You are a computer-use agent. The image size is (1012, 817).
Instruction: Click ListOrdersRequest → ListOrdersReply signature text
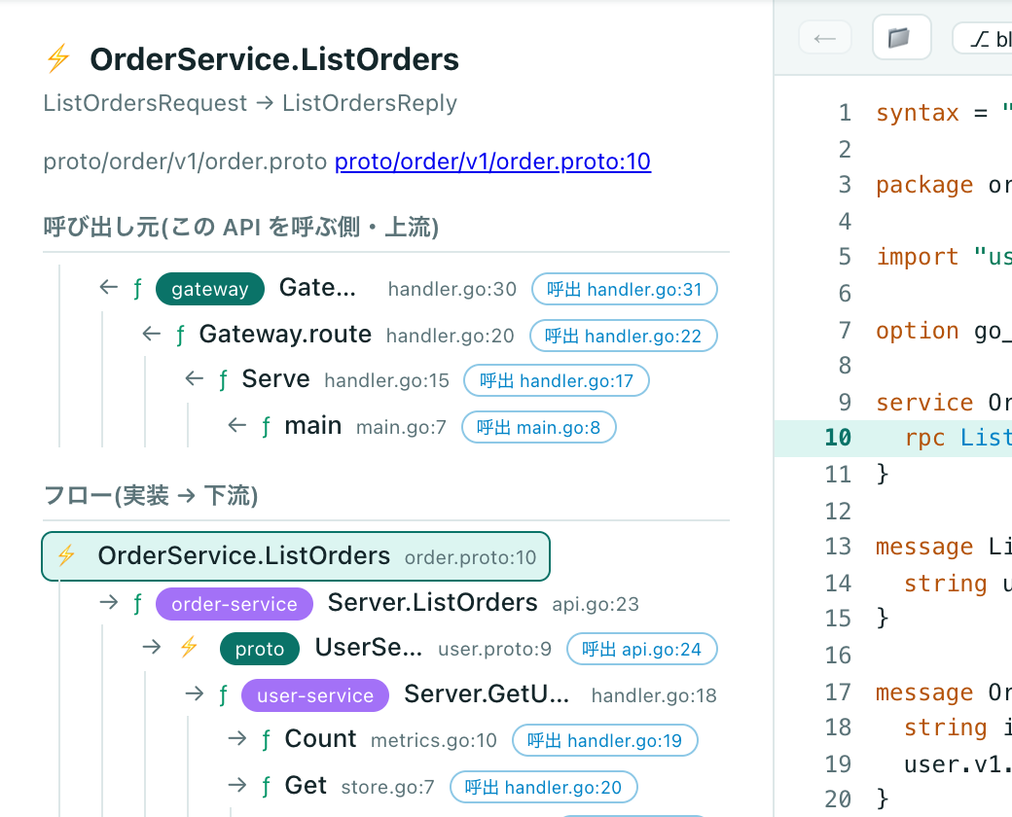[x=250, y=103]
